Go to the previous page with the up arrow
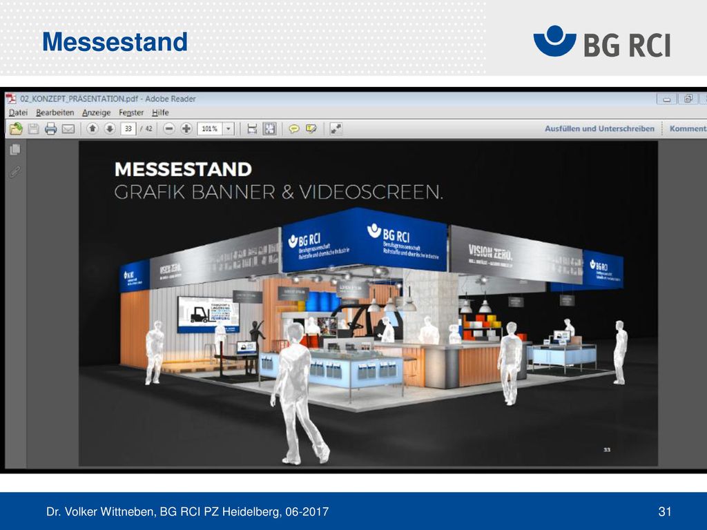Screen dimensions: 707x530 93,129
